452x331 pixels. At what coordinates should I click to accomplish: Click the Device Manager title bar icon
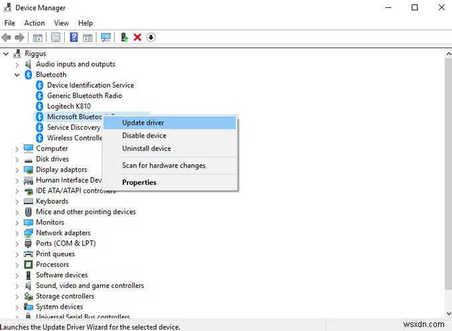[7, 7]
